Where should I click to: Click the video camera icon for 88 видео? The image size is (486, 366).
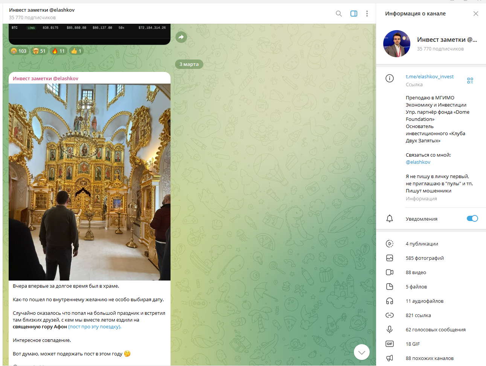(x=390, y=272)
